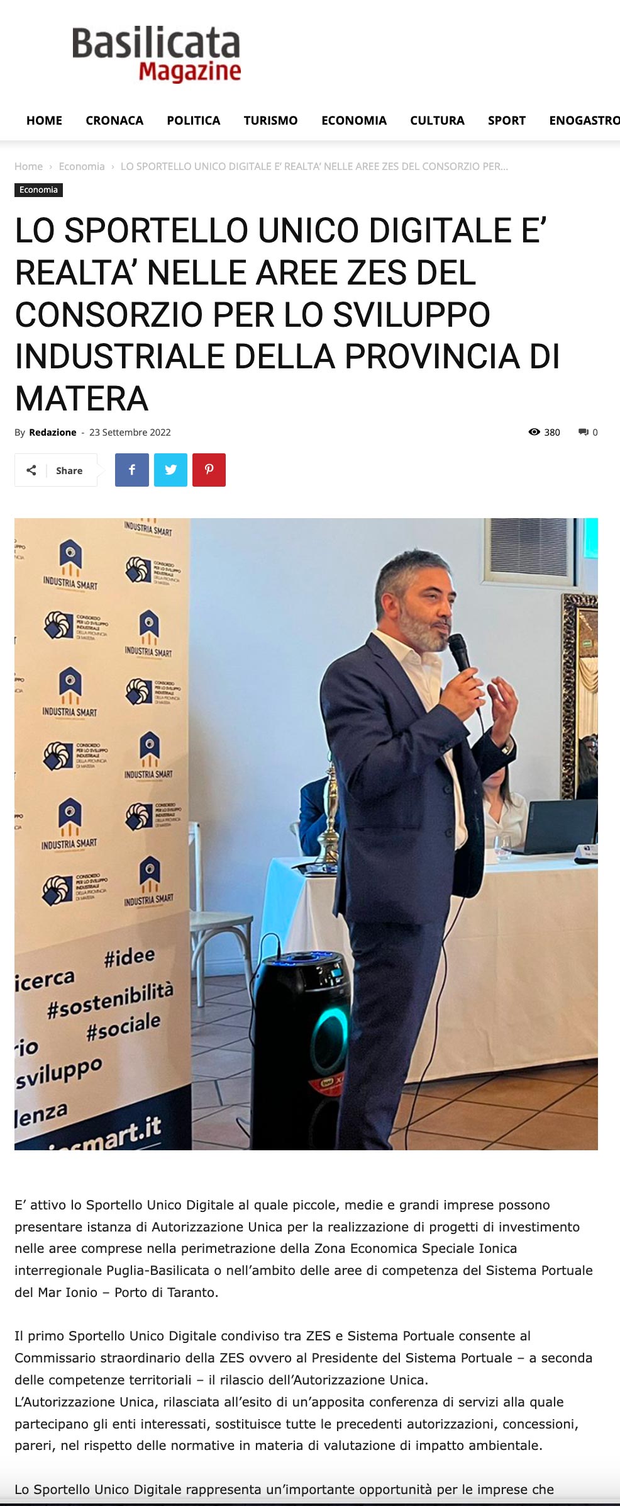Open the featured speaker photo
620x1506 pixels.
point(306,834)
